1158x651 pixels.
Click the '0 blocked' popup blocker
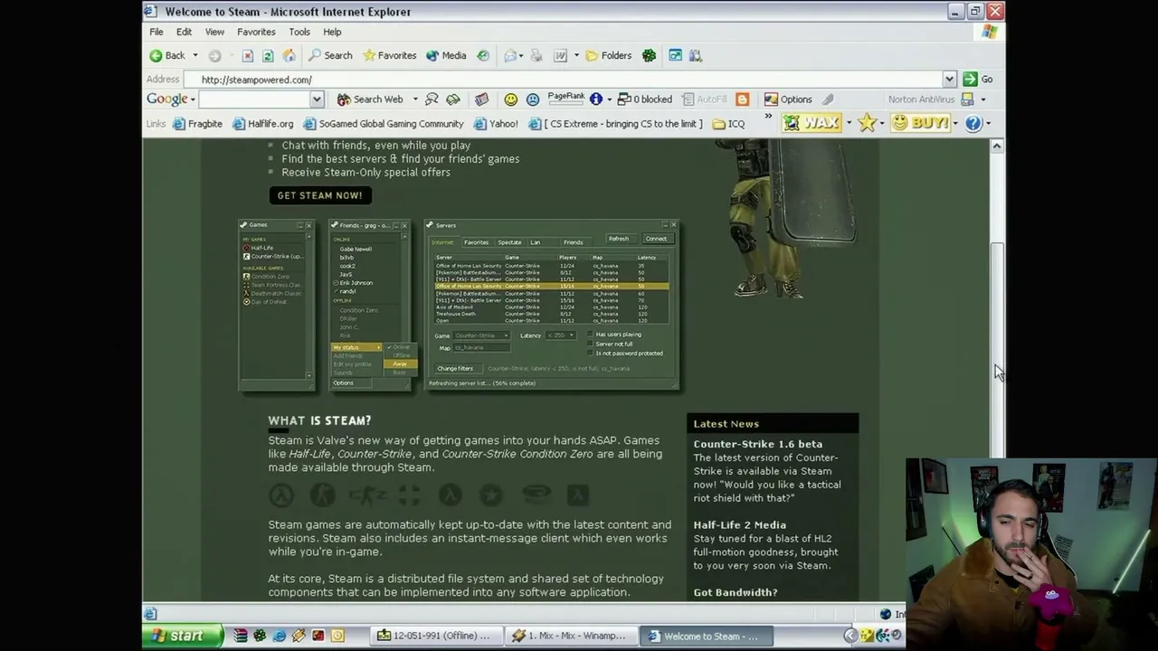coord(646,99)
